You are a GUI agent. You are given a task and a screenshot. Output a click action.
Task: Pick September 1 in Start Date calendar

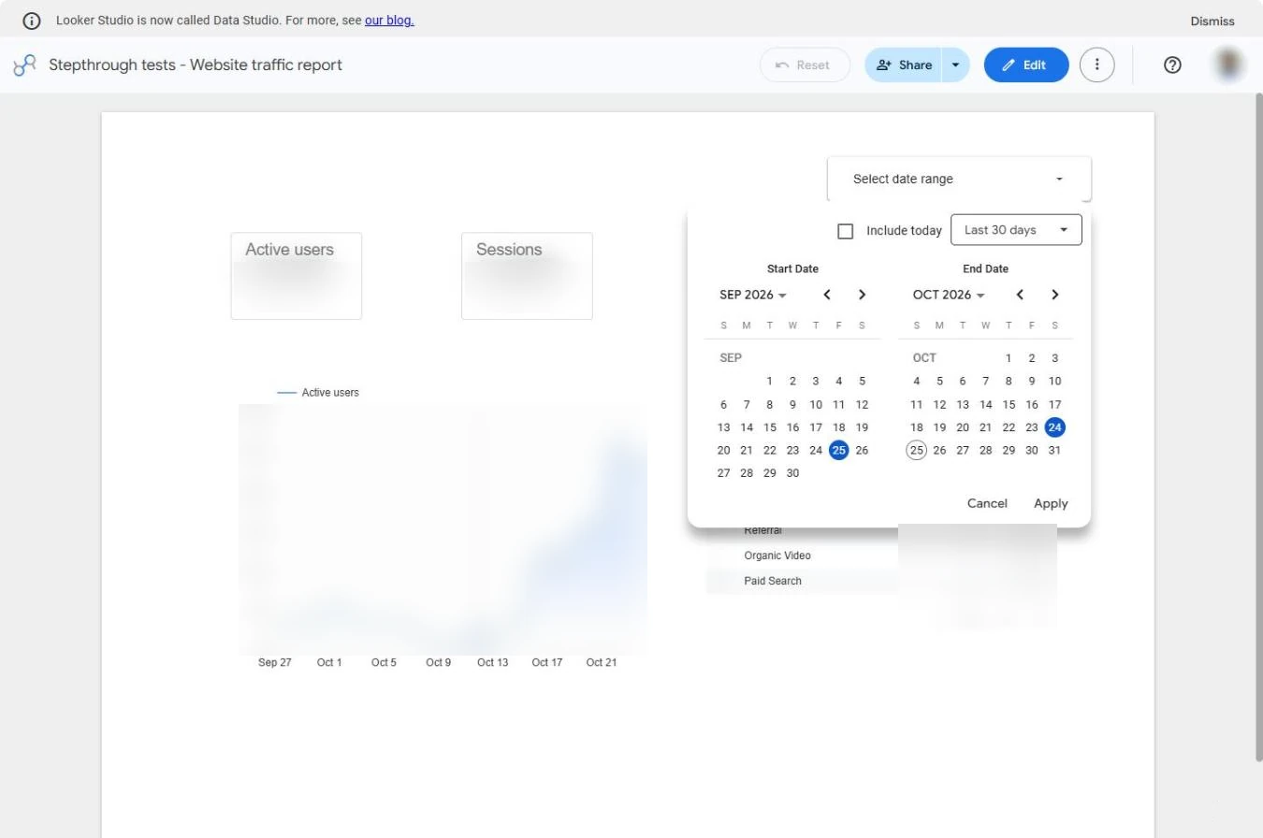(x=769, y=381)
